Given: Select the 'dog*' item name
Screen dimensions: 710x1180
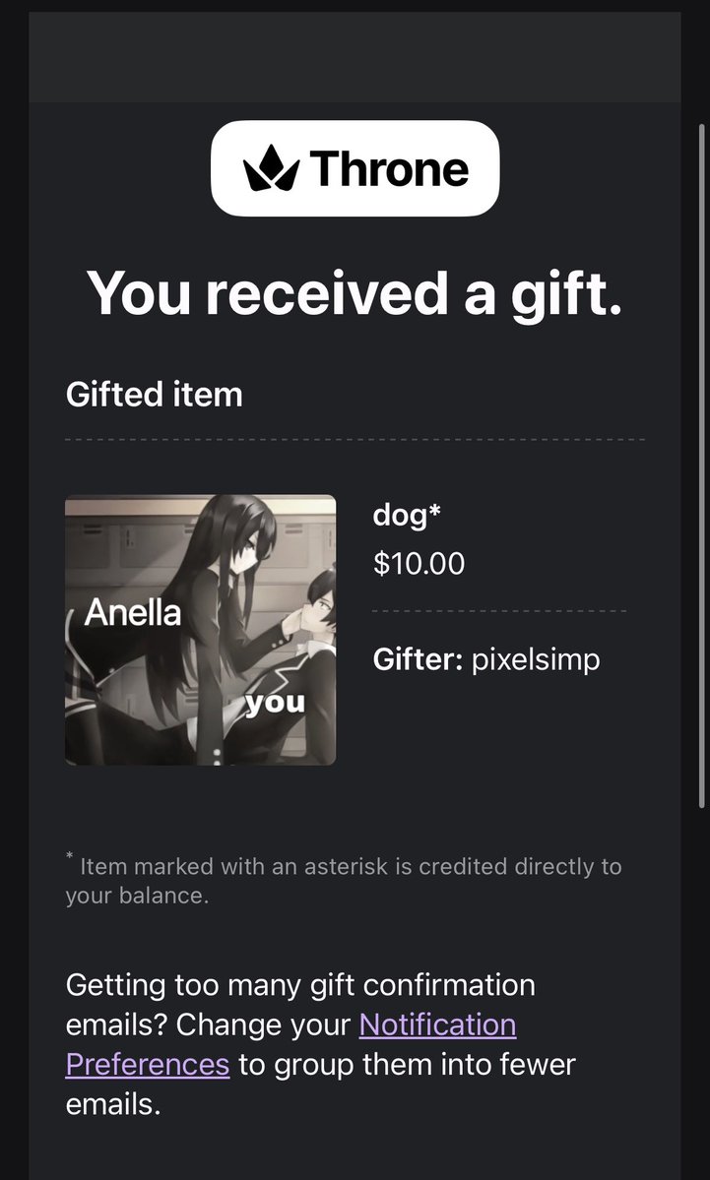Looking at the screenshot, I should [x=407, y=517].
